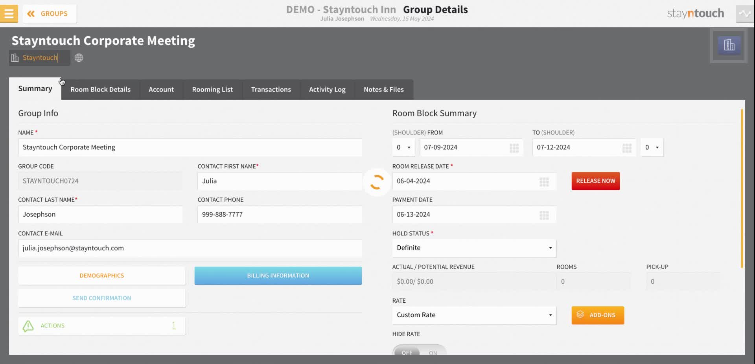Click the Actions warning triangle icon
755x364 pixels.
28,326
